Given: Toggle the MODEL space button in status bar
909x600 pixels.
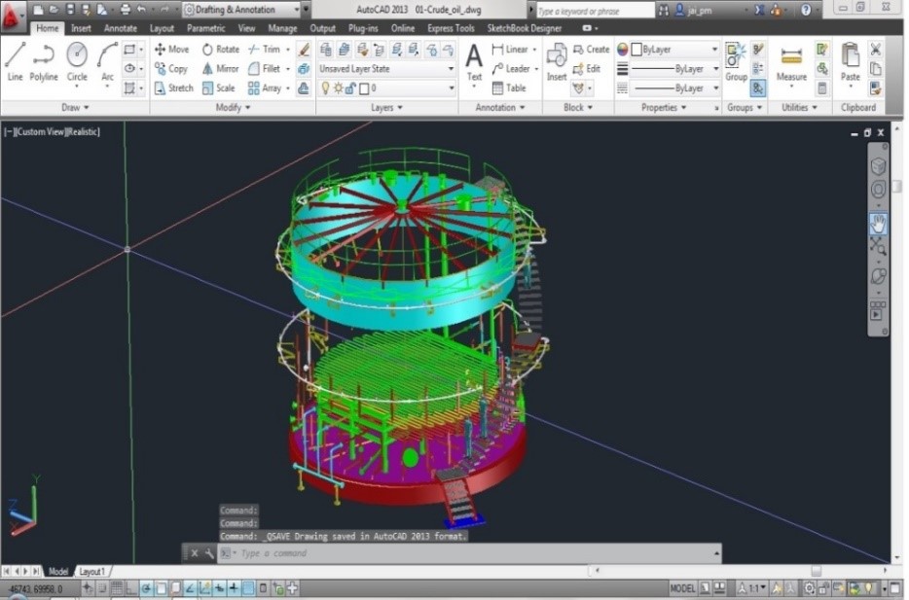Looking at the screenshot, I should (x=682, y=589).
